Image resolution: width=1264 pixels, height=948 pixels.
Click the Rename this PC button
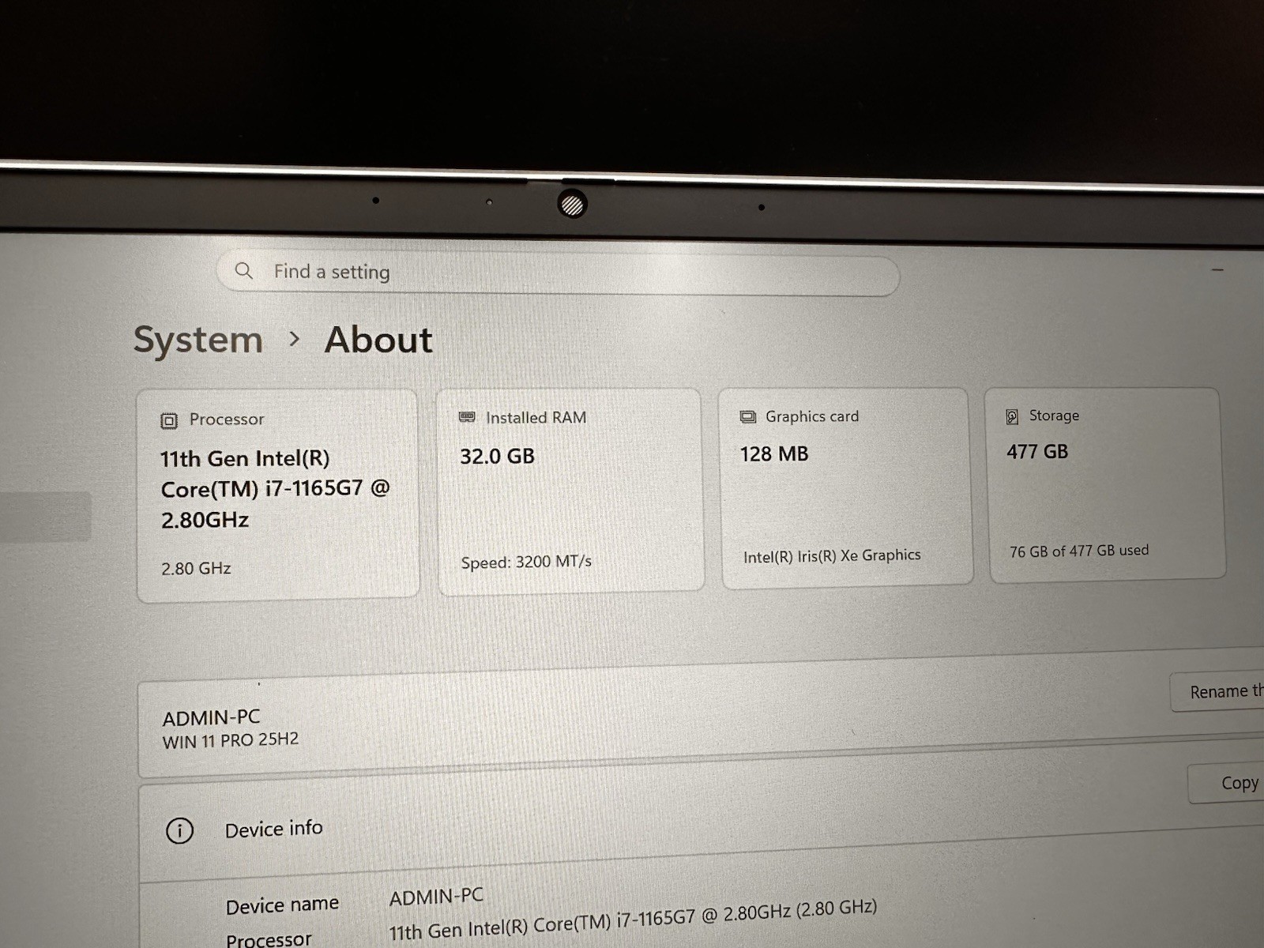1217,692
